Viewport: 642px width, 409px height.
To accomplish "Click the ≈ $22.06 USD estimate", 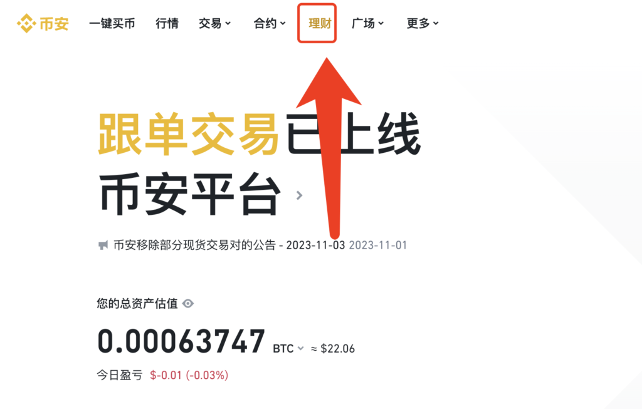I will (x=333, y=348).
